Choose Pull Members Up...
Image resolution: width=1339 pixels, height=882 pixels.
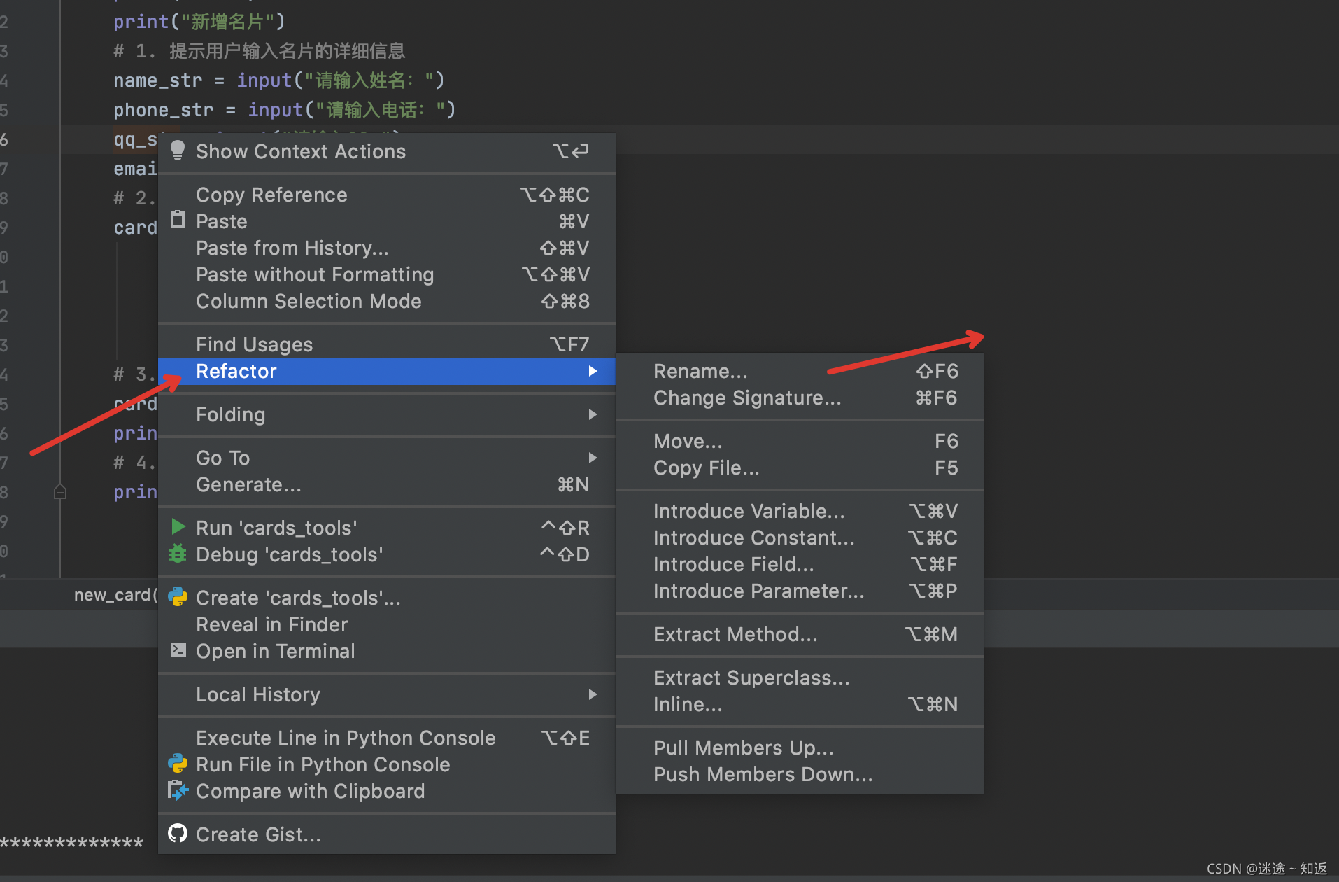800,748
